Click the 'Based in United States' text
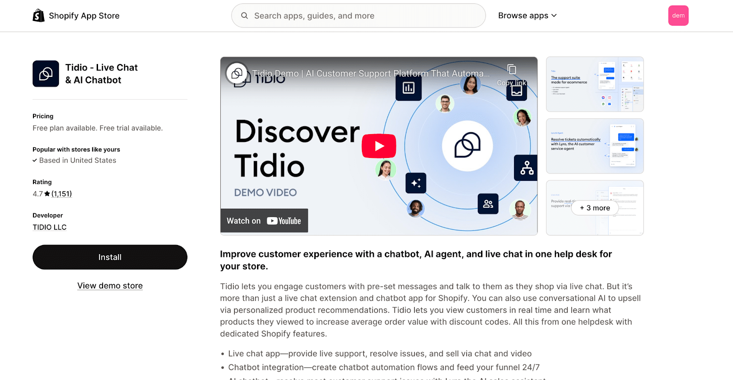This screenshot has height=380, width=733. (x=77, y=160)
